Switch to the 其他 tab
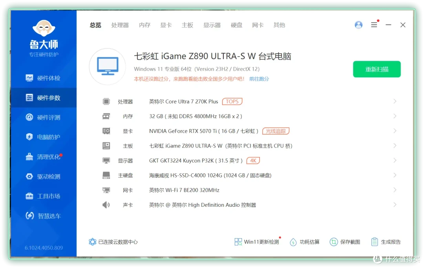The height and width of the screenshot is (268, 424). point(279,25)
